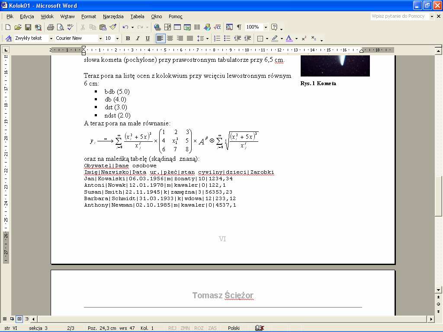The height and width of the screenshot is (332, 443).
Task: Open the borders dropdown arrow
Action: (x=267, y=38)
